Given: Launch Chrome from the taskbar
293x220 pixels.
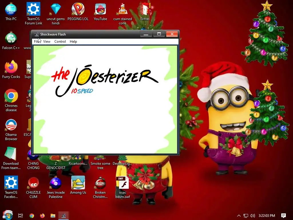Looking at the screenshot, I should pos(32,215).
